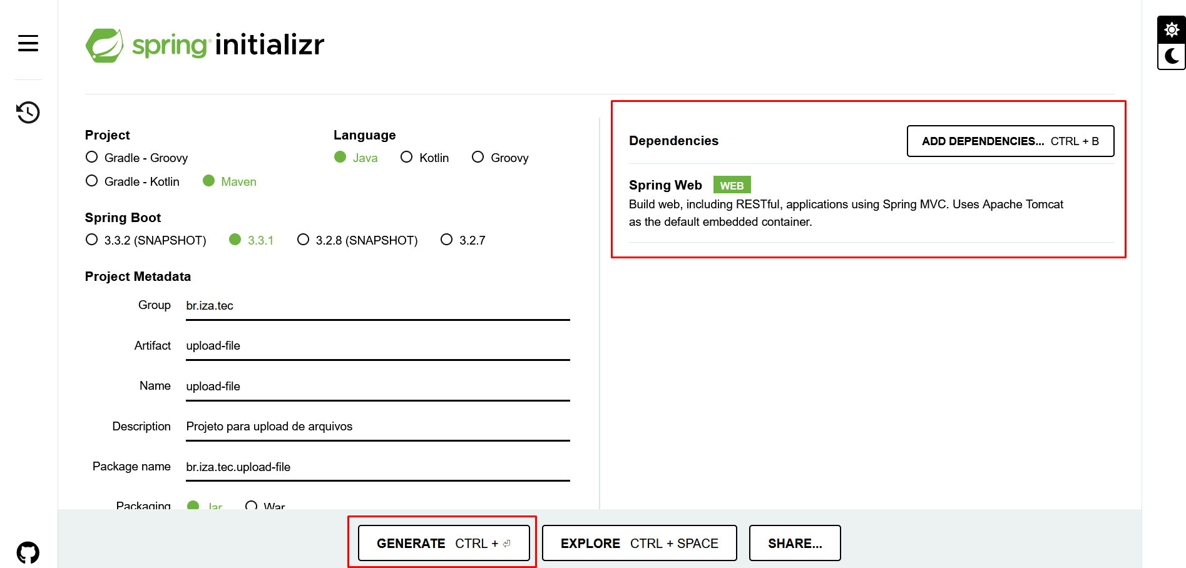Open the Share dialog
The image size is (1186, 568).
[795, 543]
